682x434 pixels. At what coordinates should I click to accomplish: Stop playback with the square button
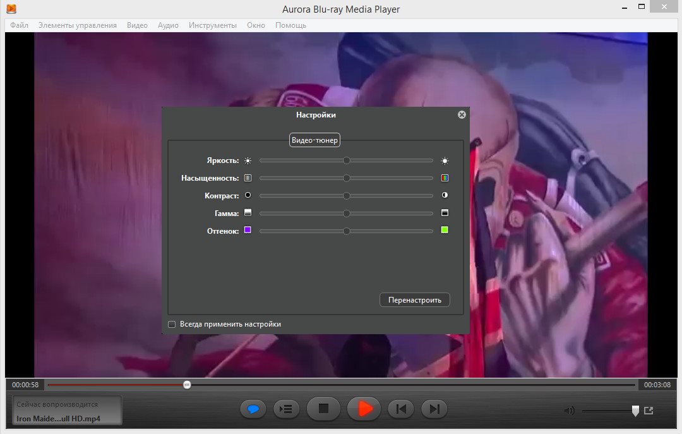point(323,409)
